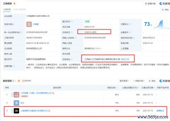Click the orange dot icon beside 股东信息

coord(19,81)
